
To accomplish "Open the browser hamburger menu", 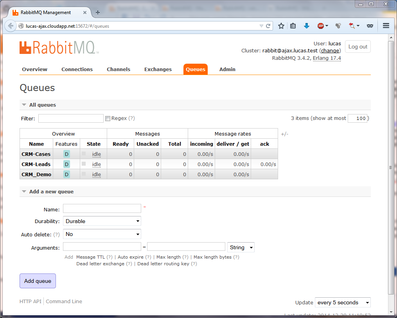I will pos(386,26).
